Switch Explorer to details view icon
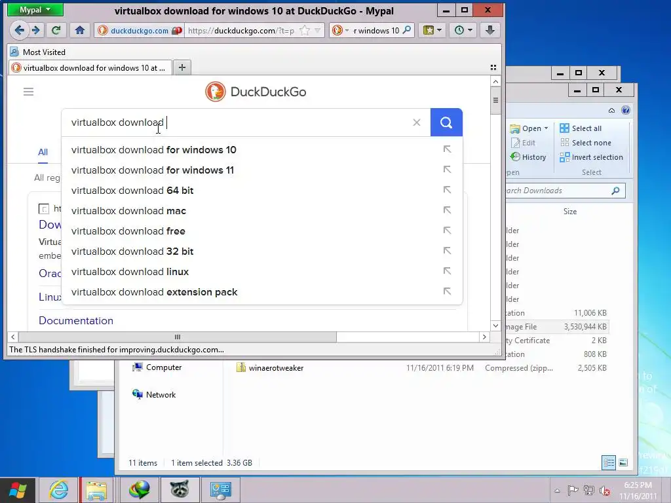The width and height of the screenshot is (671, 503). (x=609, y=462)
